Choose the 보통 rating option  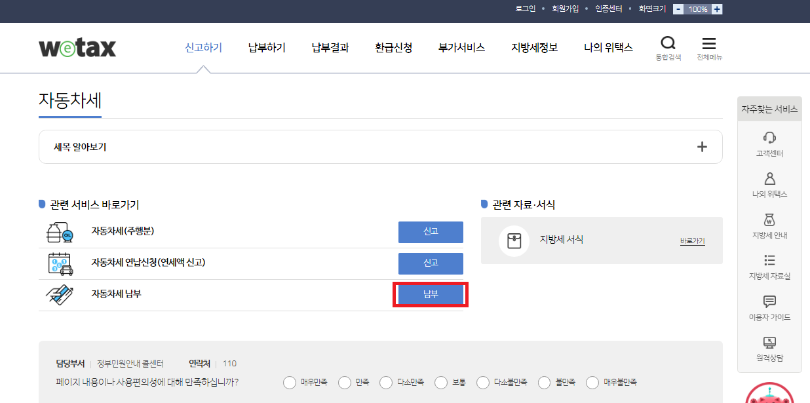pos(440,382)
